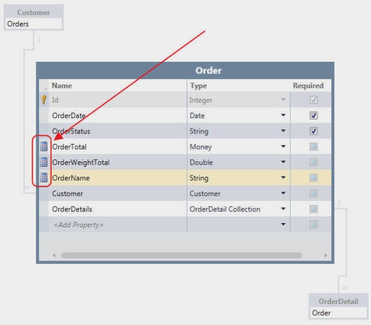Viewport: 371px width, 325px height.
Task: Select the Id property name
Action: point(55,100)
